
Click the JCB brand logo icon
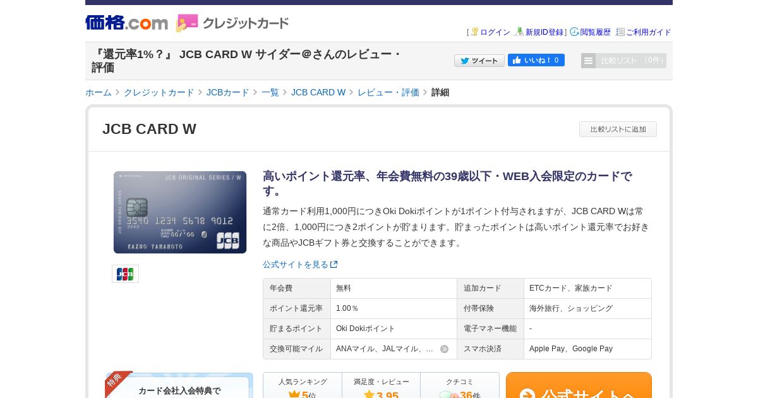(125, 274)
